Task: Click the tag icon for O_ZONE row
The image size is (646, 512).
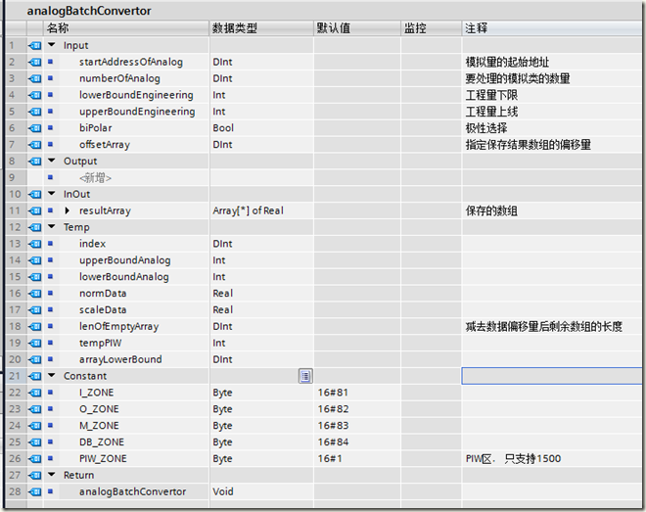Action: click(x=35, y=408)
